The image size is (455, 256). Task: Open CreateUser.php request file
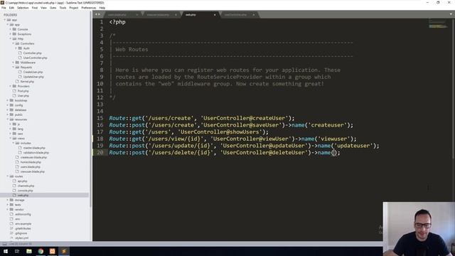tap(33, 72)
